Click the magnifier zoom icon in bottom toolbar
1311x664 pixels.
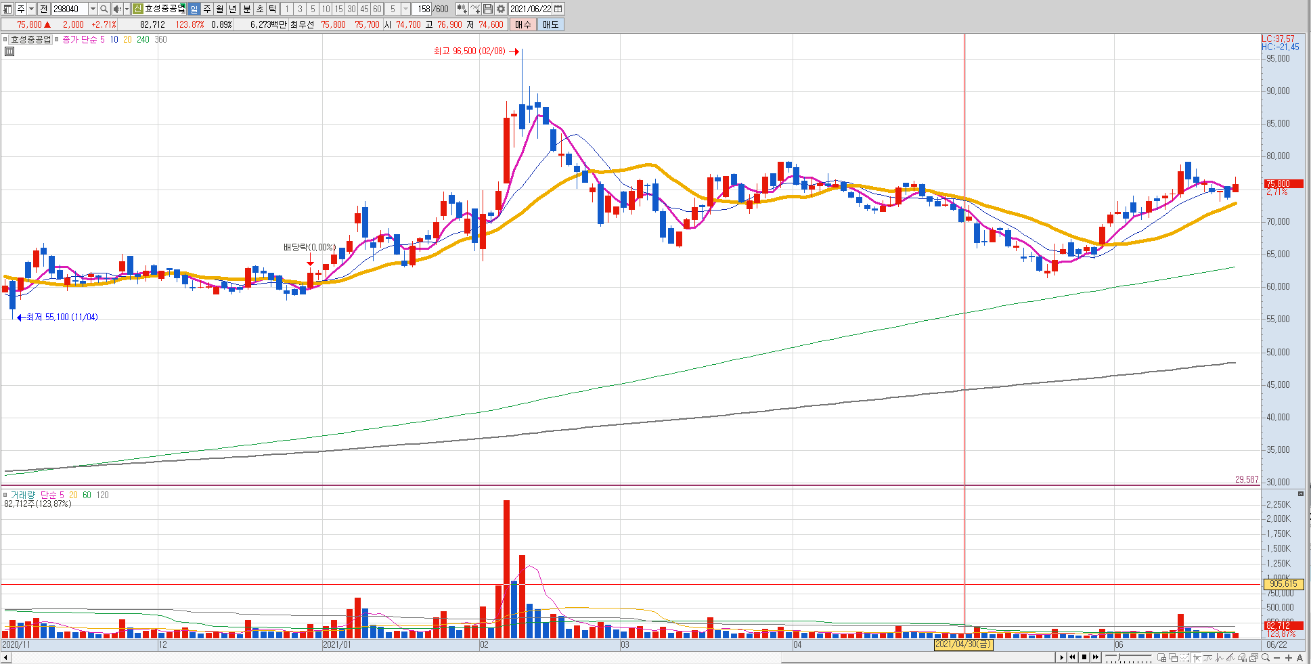(1266, 658)
